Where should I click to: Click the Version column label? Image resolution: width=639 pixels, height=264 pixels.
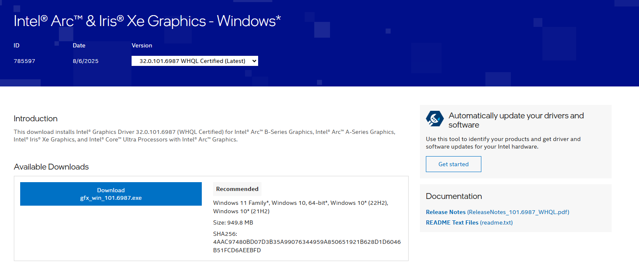(x=142, y=45)
